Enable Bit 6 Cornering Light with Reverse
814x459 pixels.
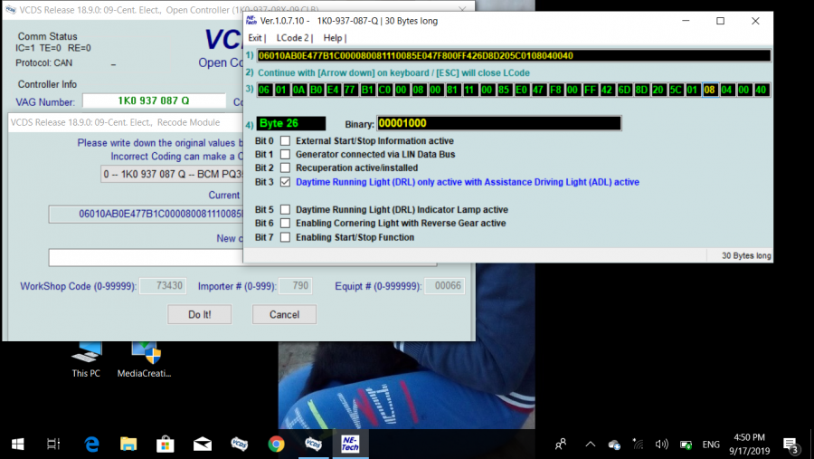click(x=285, y=223)
